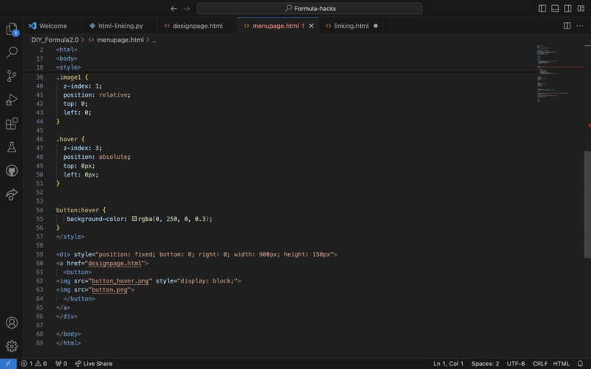This screenshot has height=369, width=591.
Task: Click the closing </style> tag
Action: coord(70,236)
